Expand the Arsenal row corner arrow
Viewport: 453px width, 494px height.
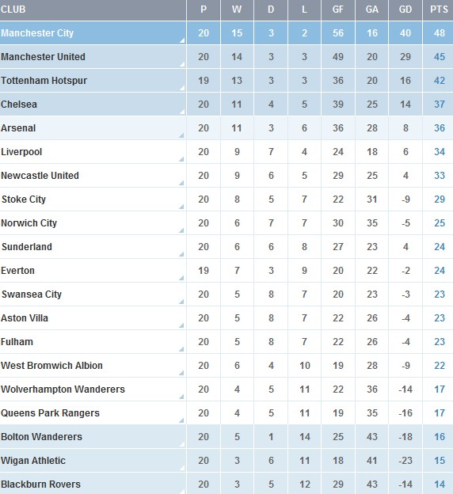(x=181, y=135)
